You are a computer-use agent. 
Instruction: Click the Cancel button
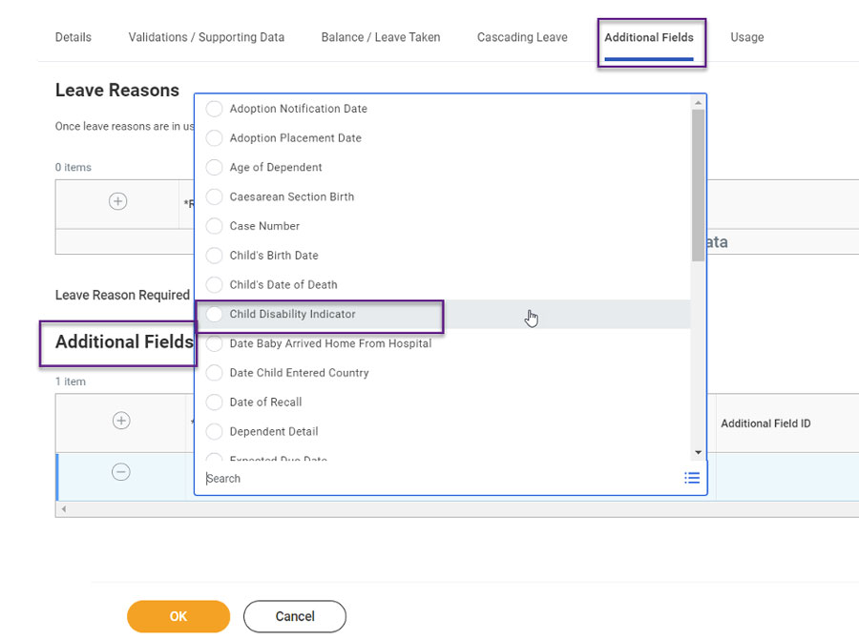click(x=295, y=616)
